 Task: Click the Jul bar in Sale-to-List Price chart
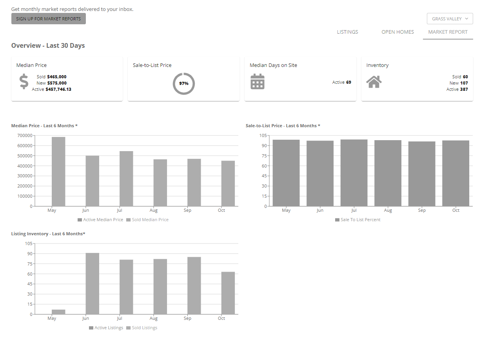click(x=354, y=173)
